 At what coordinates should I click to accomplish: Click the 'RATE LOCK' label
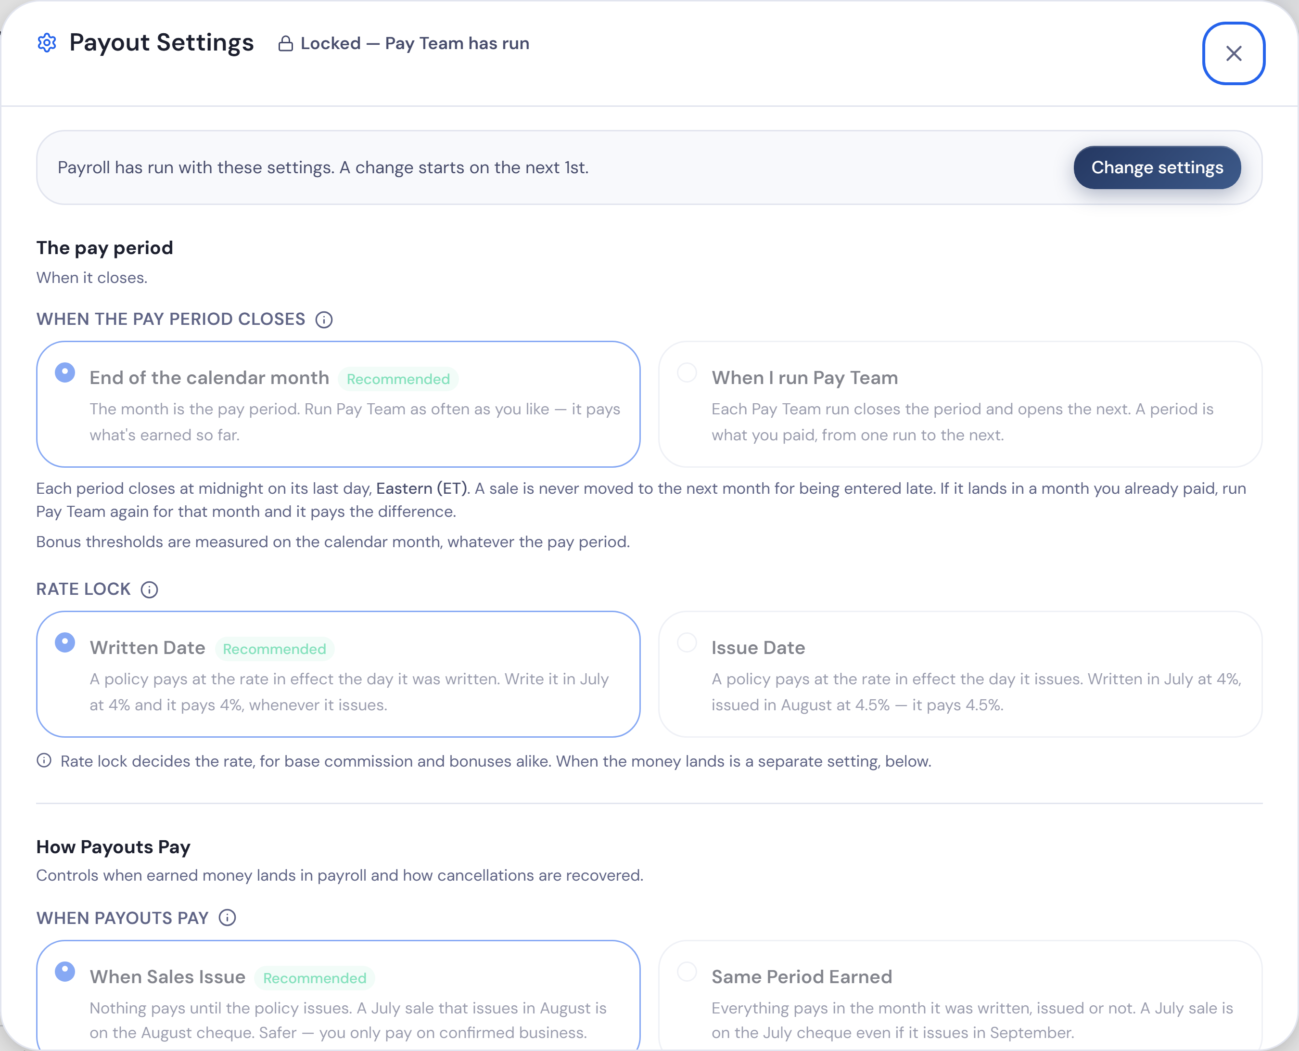click(84, 589)
